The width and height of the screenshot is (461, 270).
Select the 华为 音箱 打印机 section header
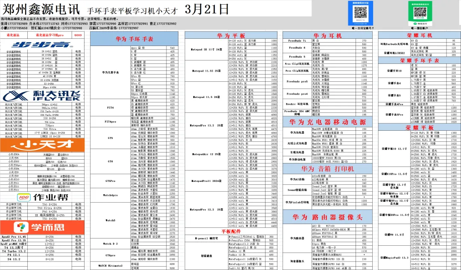[327, 169]
